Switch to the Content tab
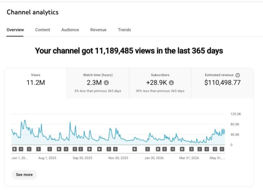Viewport: 263px width, 190px height. (x=43, y=30)
